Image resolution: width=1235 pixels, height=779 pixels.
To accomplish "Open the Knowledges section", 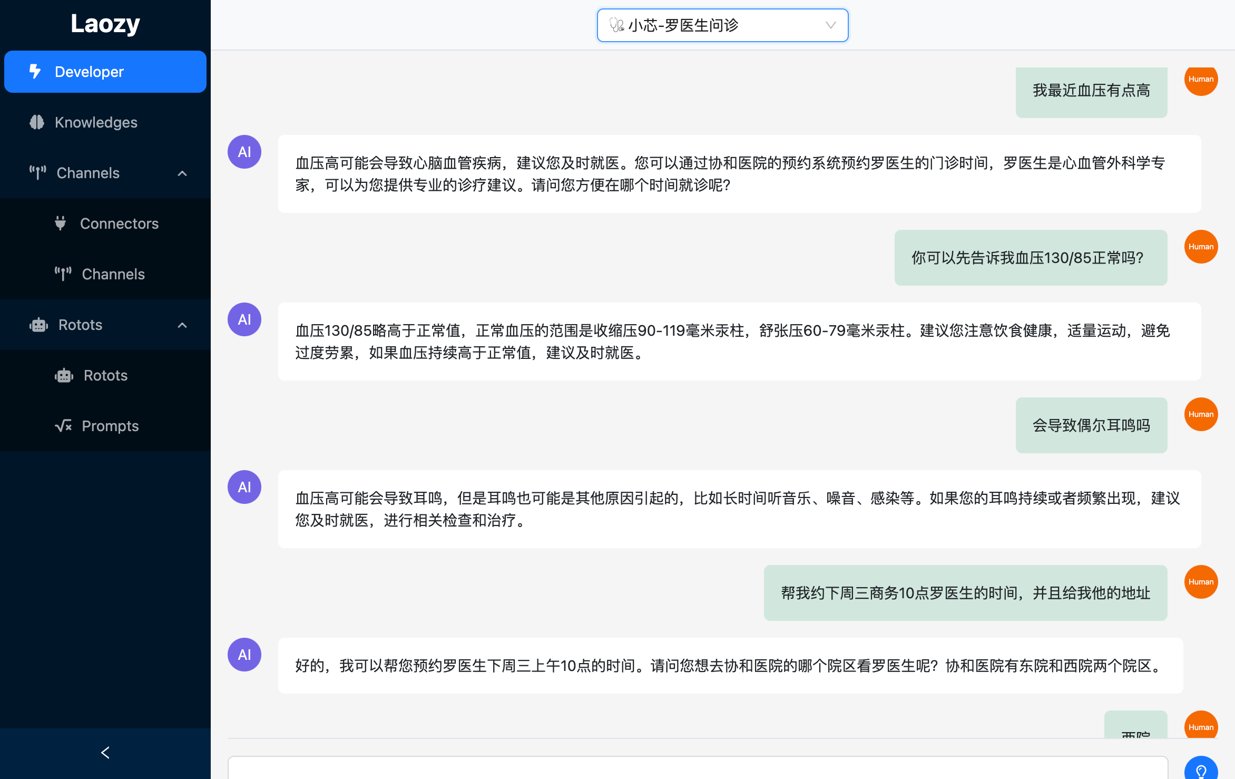I will (105, 122).
